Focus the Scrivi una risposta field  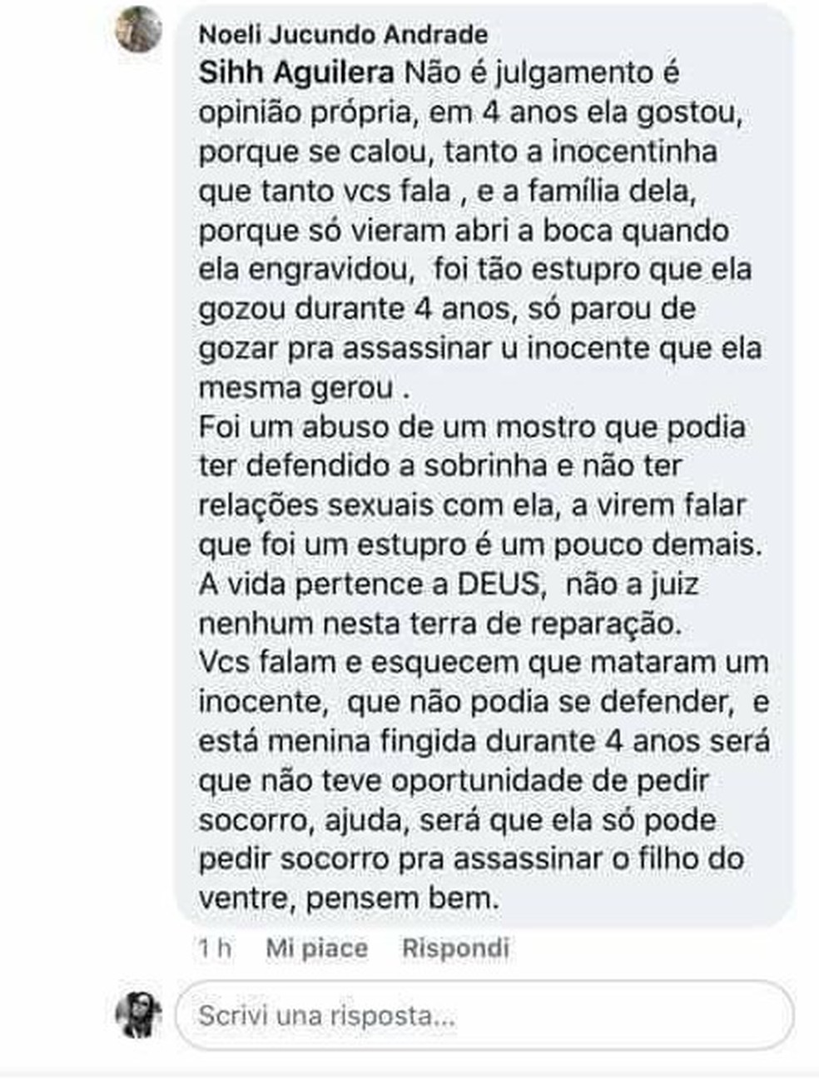[x=484, y=1015]
